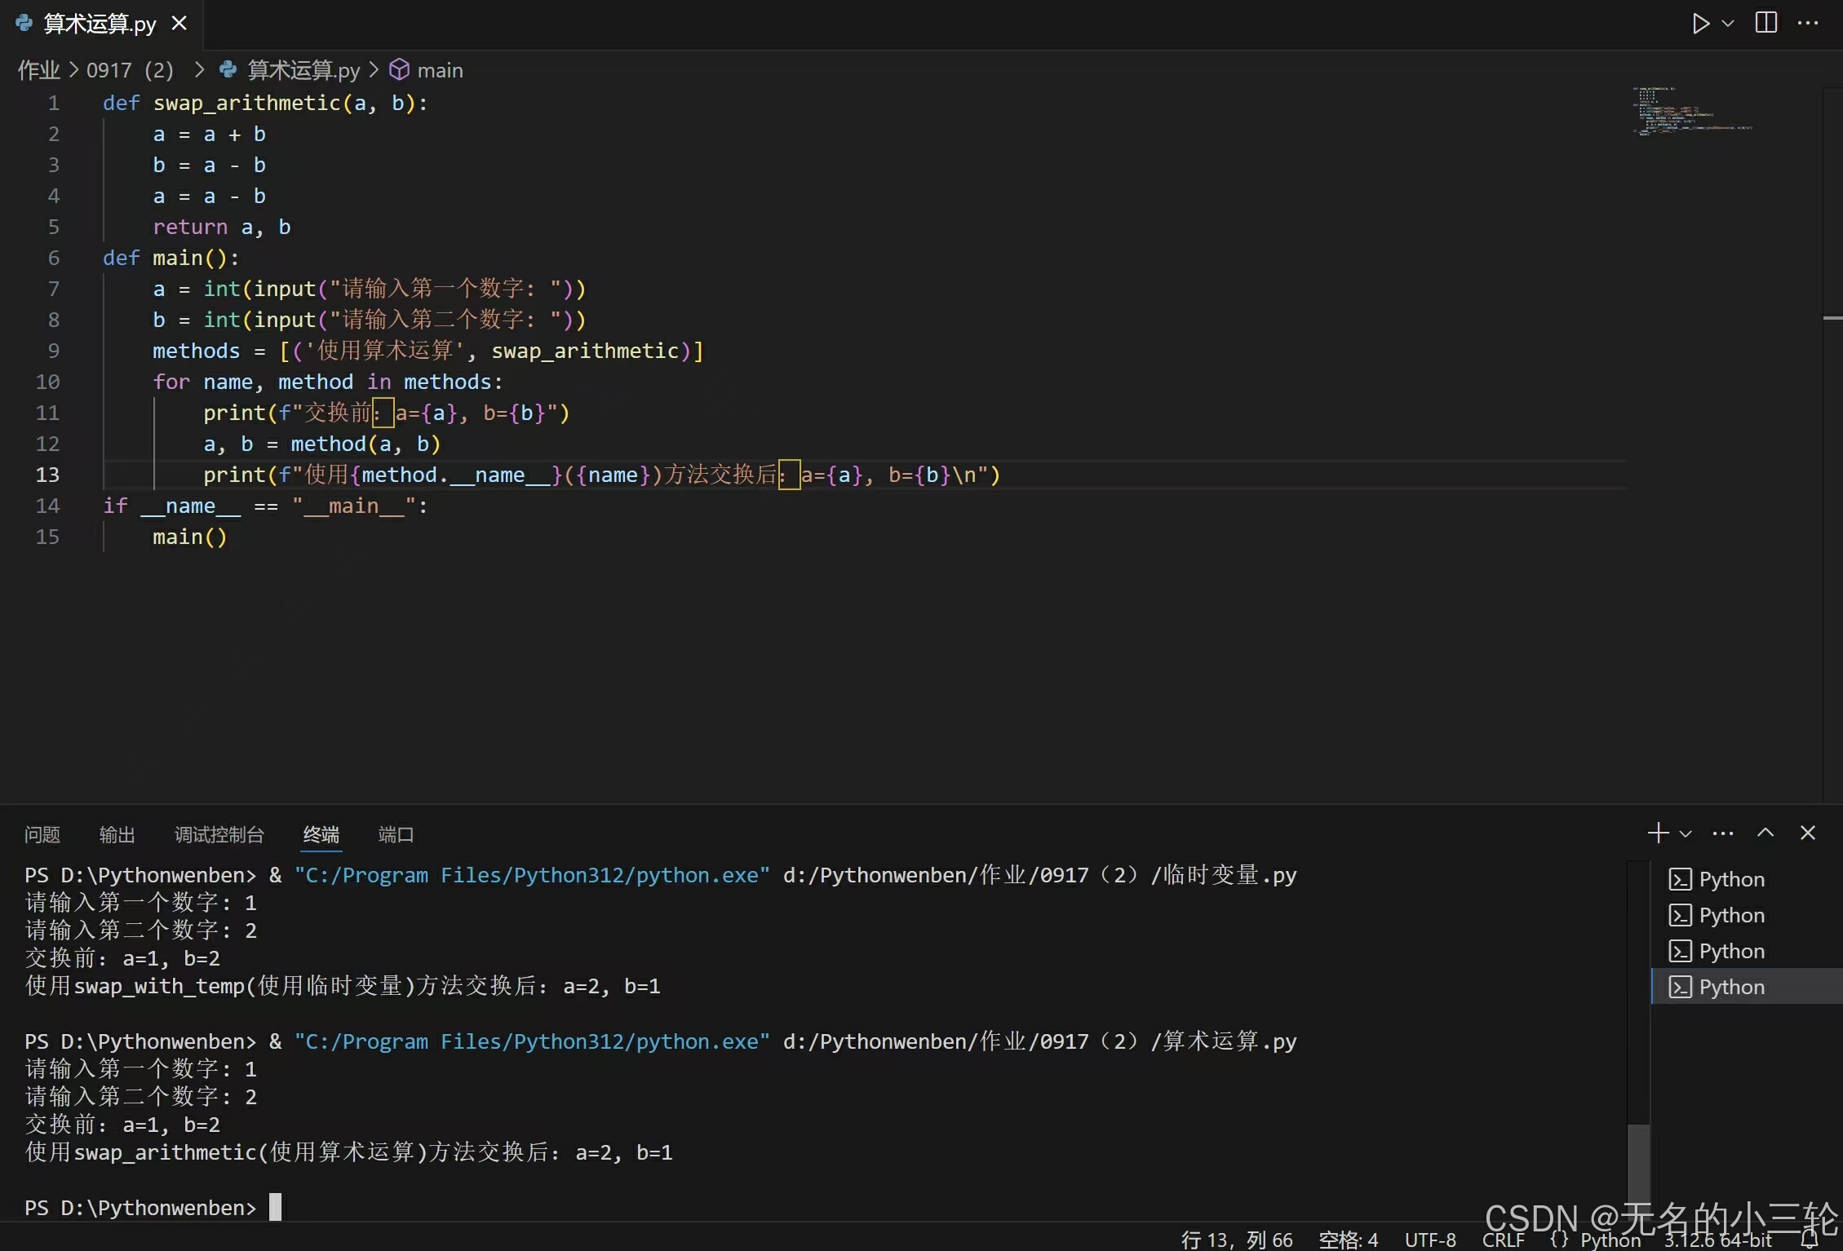Image resolution: width=1843 pixels, height=1251 pixels.
Task: Run the Python file with play icon
Action: [x=1700, y=23]
